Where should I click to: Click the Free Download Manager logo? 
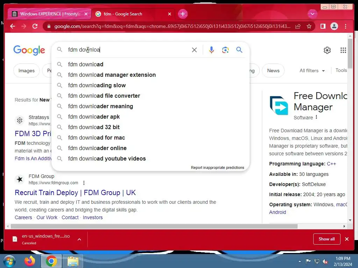click(279, 105)
